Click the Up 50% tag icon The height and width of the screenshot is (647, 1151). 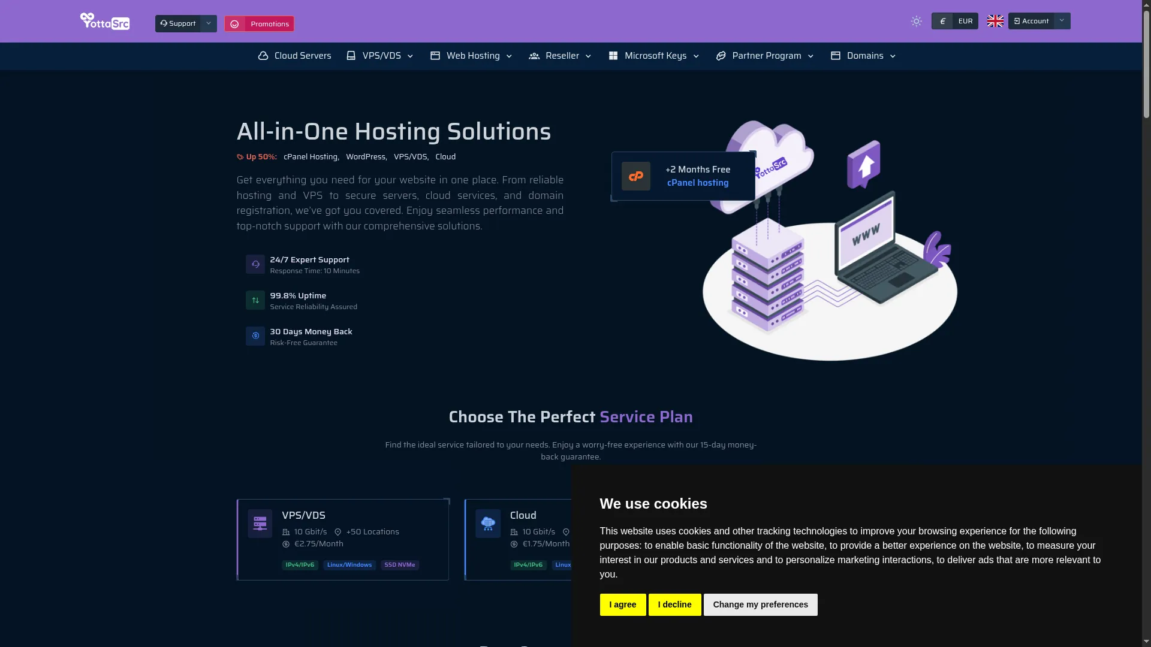coord(240,157)
